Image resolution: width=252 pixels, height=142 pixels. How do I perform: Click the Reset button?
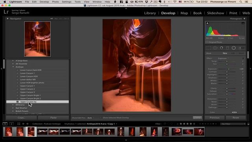[235, 118]
